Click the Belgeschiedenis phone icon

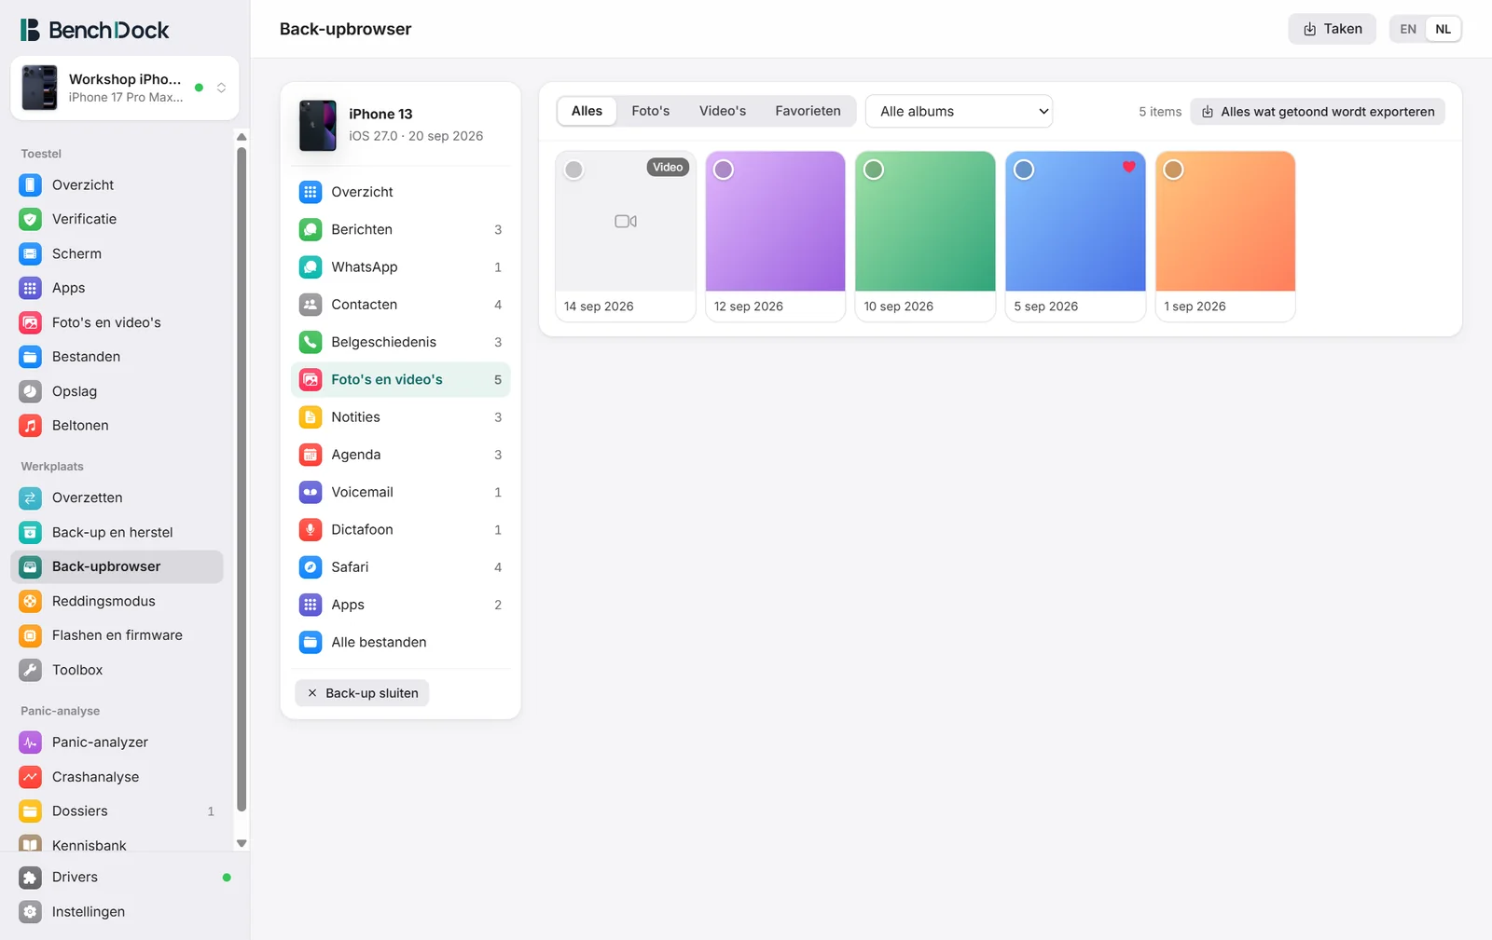pos(311,342)
